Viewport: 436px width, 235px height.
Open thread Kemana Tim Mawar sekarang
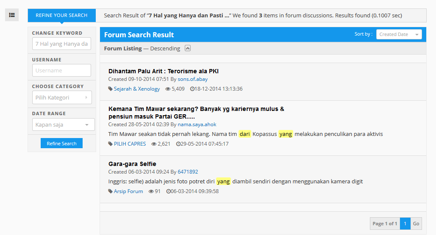coord(196,113)
